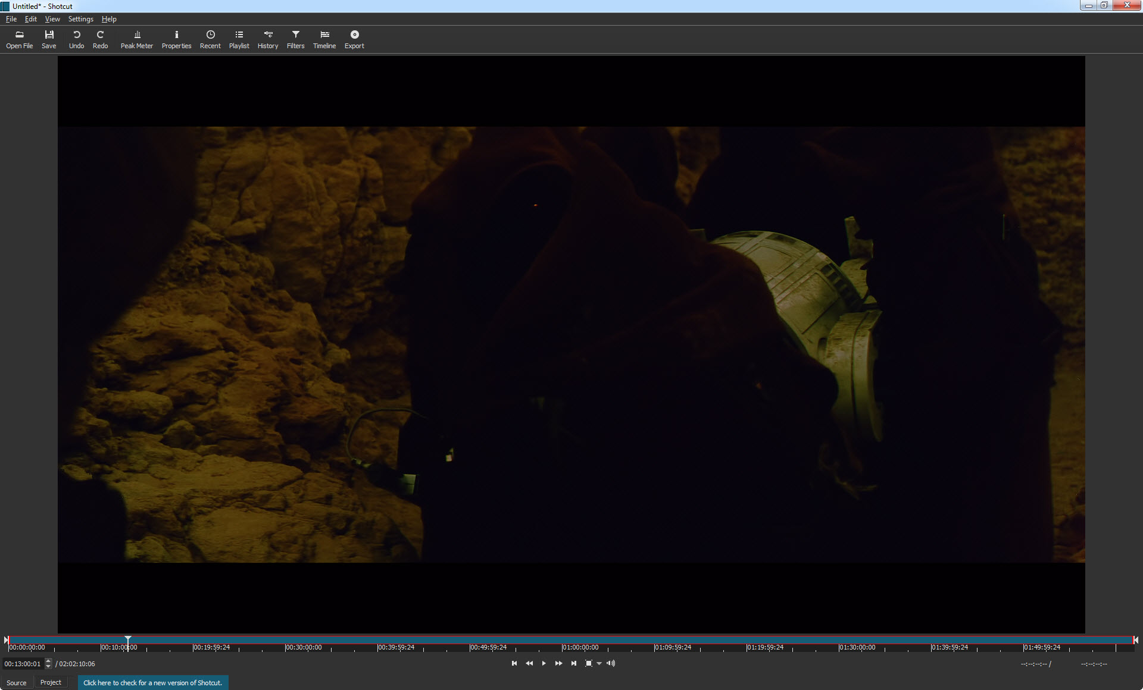Click the total duration 02:02:10:06 text

(x=77, y=664)
